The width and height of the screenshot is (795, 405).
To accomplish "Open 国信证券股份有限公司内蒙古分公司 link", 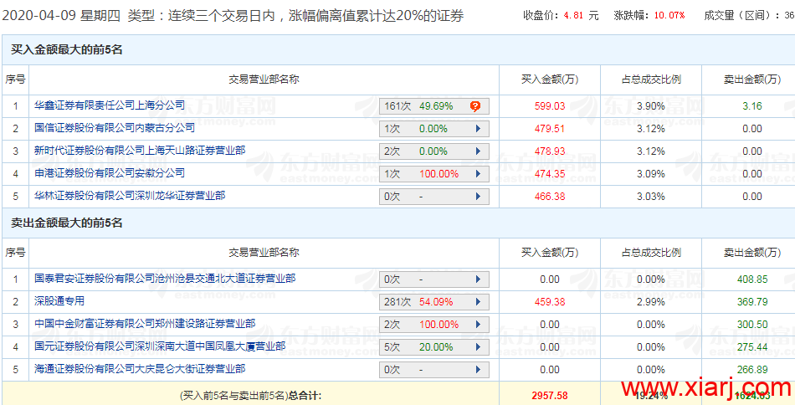I will coord(115,128).
